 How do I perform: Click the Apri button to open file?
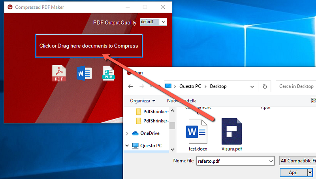(x=293, y=172)
